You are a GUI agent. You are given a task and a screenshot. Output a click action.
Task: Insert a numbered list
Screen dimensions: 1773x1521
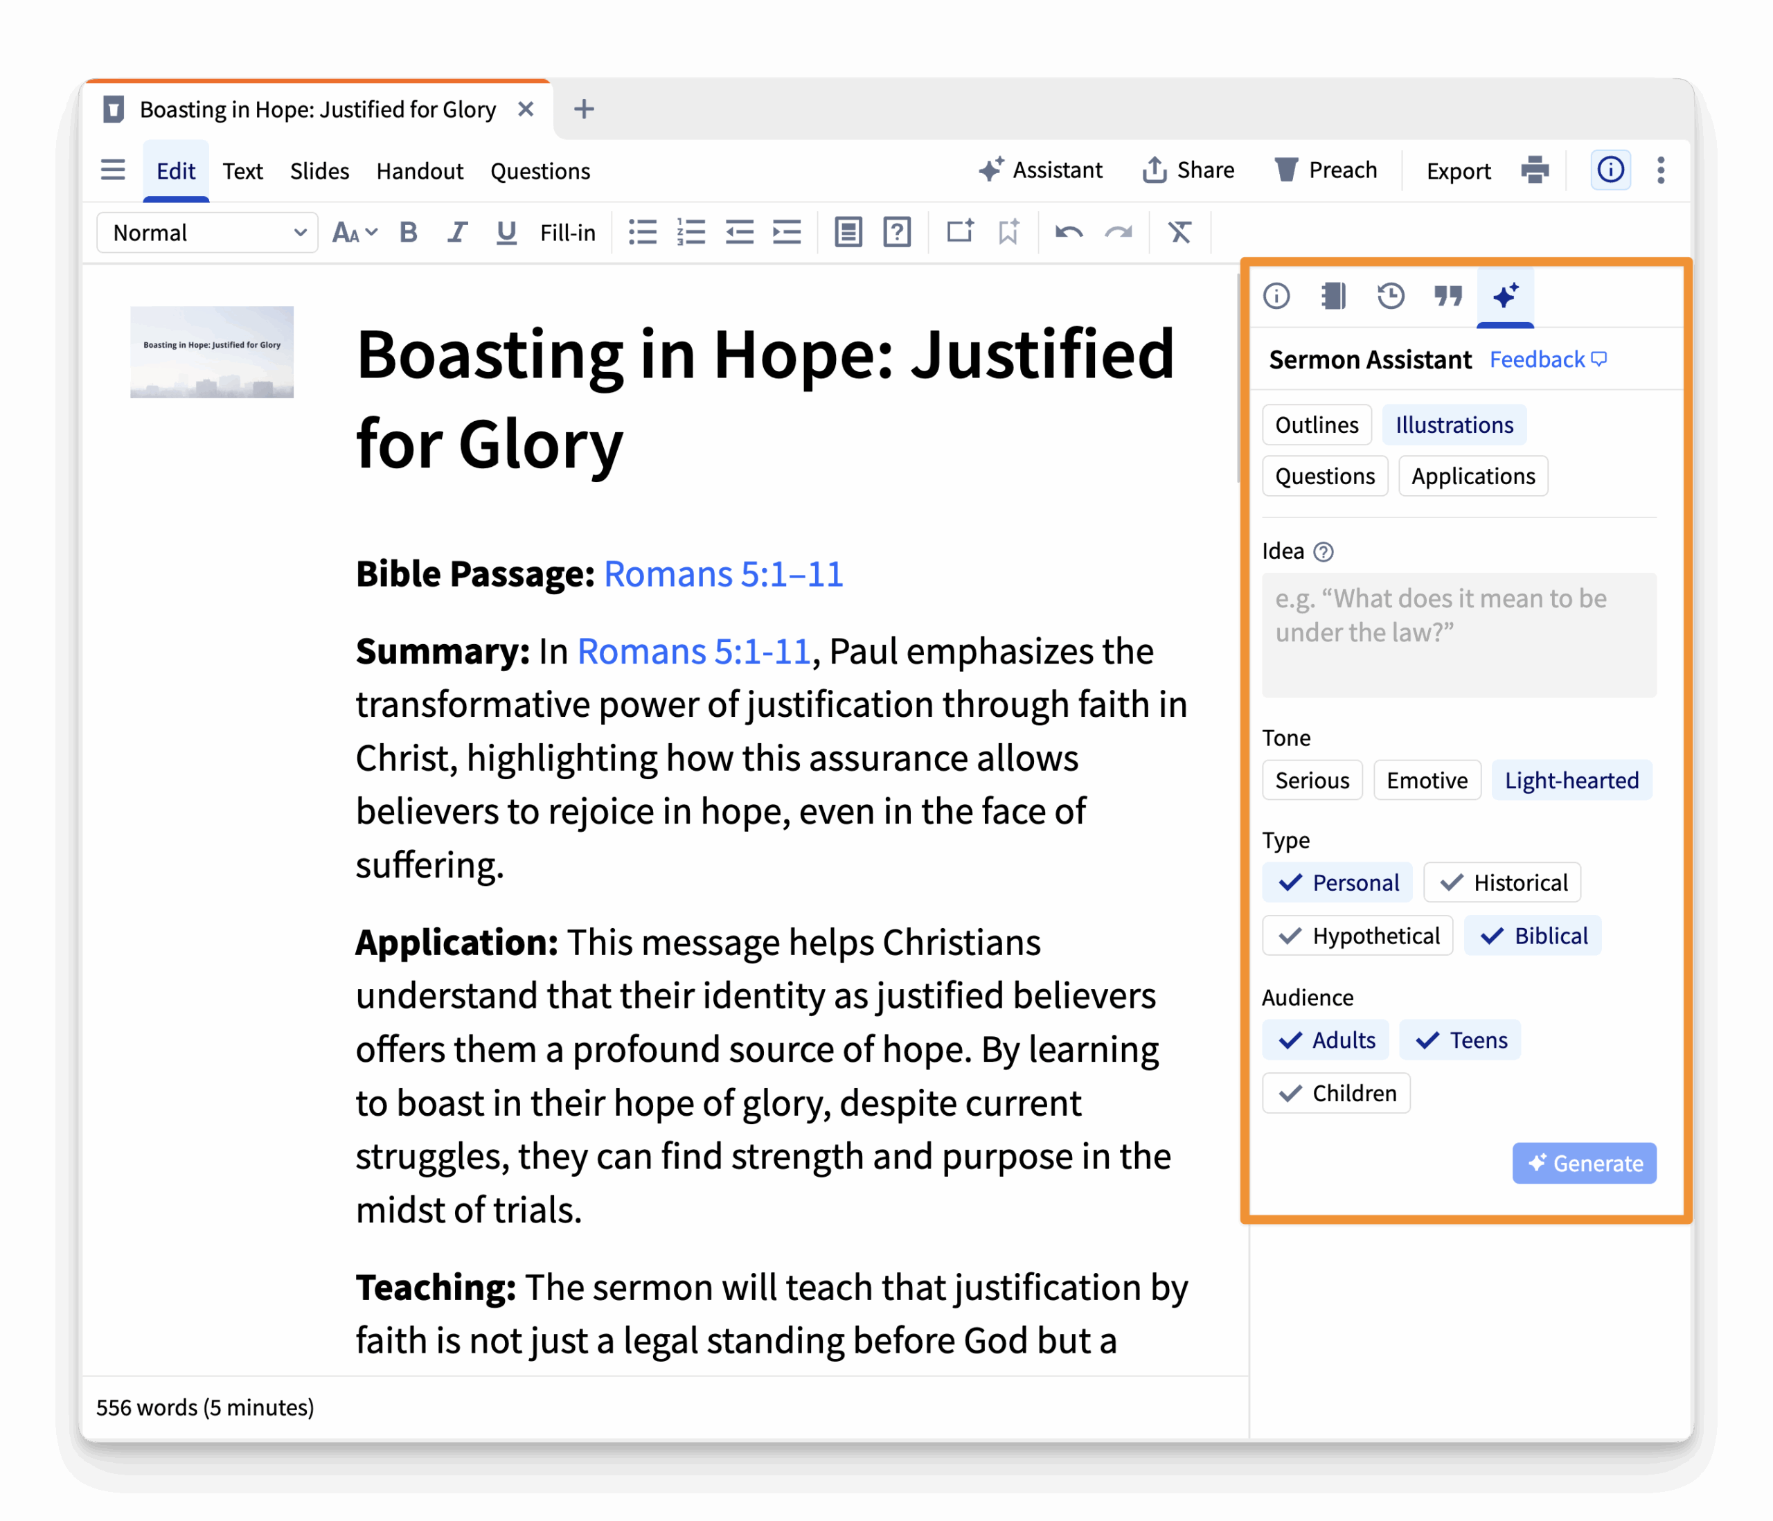pos(691,232)
